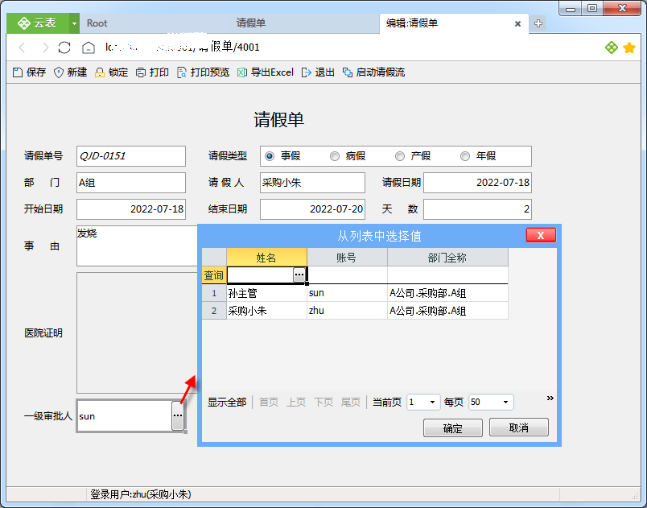Click the 一级审批人 field containing sun
The image size is (647, 508).
pos(124,416)
